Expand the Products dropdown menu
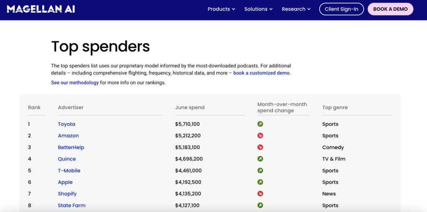The image size is (427, 212). click(x=221, y=9)
